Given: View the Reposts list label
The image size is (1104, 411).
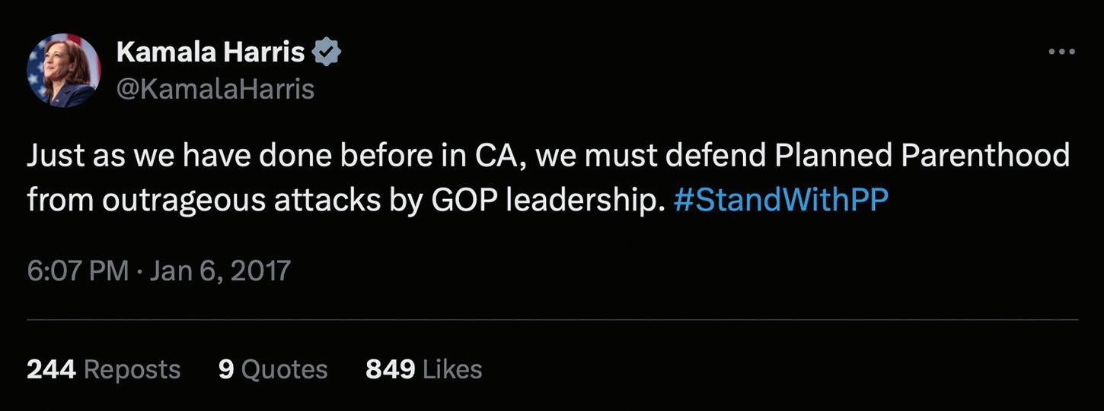Looking at the screenshot, I should pos(132,369).
